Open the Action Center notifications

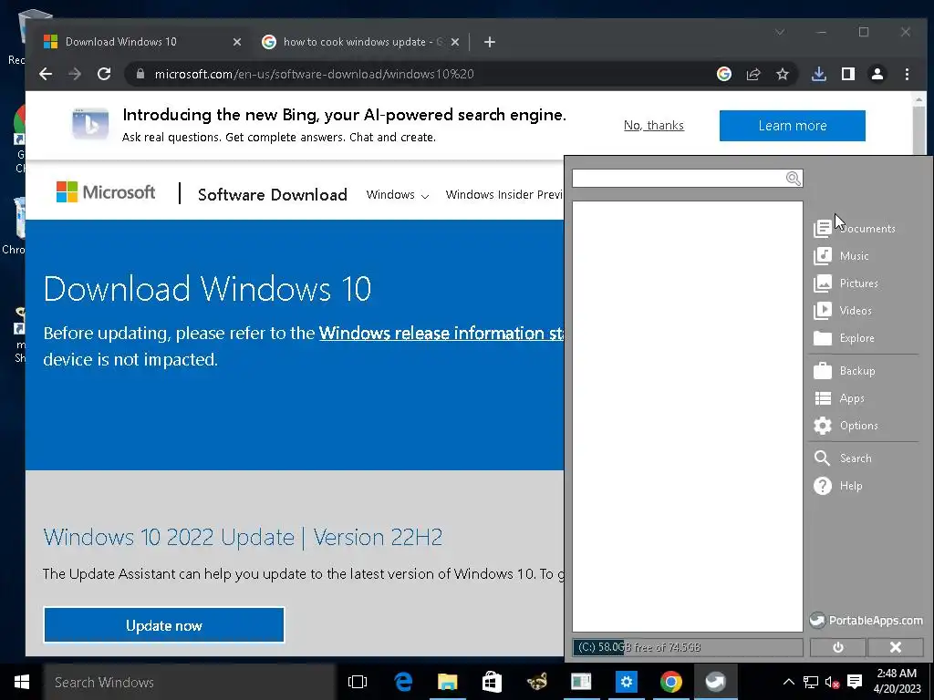pyautogui.click(x=855, y=682)
